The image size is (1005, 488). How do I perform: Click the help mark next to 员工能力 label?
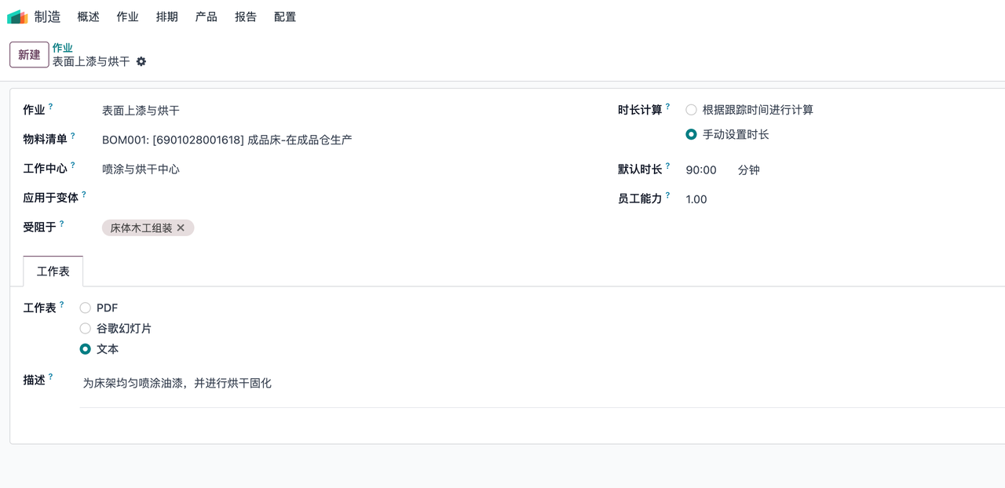point(668,195)
